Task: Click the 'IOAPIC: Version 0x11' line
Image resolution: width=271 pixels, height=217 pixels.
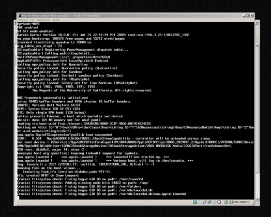Action: [49, 105]
